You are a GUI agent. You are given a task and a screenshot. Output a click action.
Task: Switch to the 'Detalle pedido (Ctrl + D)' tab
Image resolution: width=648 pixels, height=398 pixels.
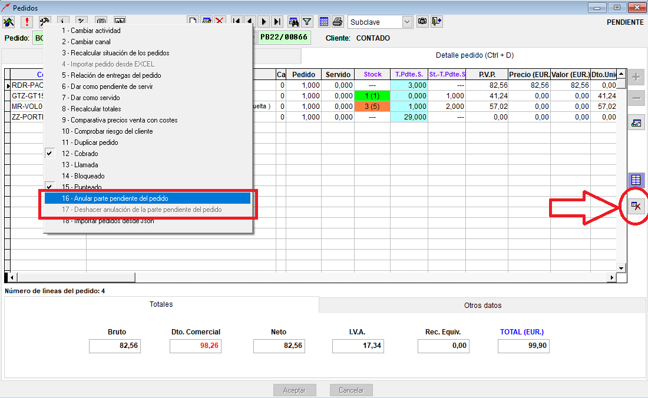(474, 55)
